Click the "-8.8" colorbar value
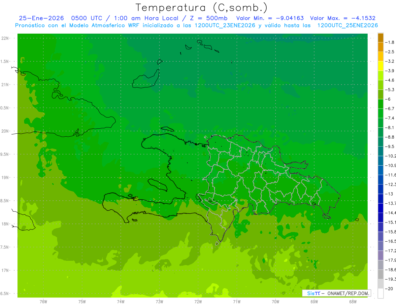The width and height of the screenshot is (396, 306). click(390, 137)
